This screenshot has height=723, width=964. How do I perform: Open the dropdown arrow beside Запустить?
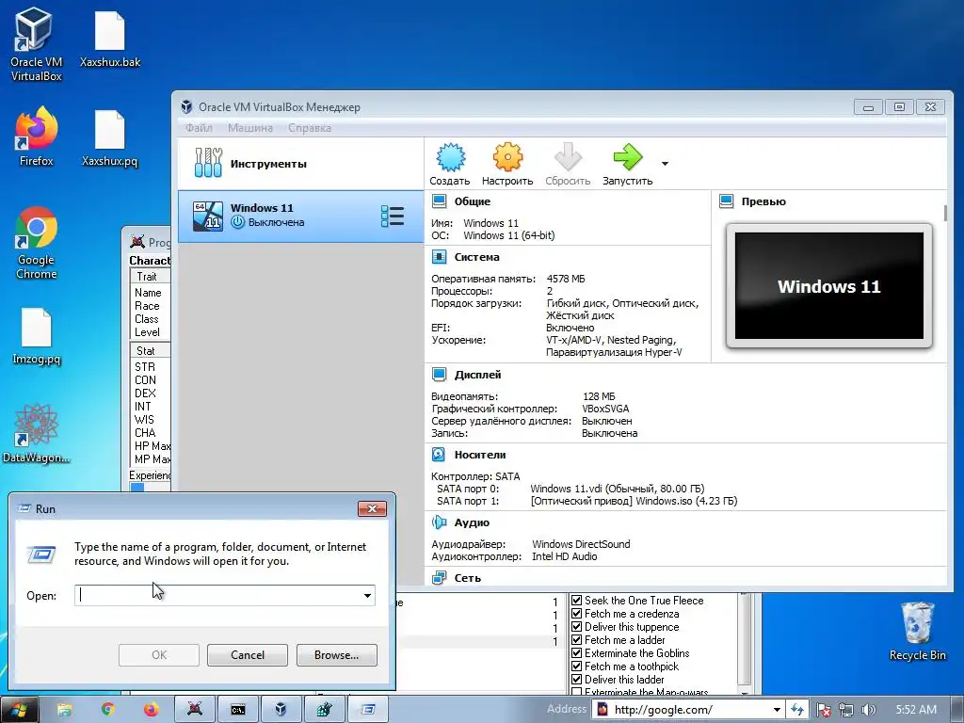[x=665, y=164]
